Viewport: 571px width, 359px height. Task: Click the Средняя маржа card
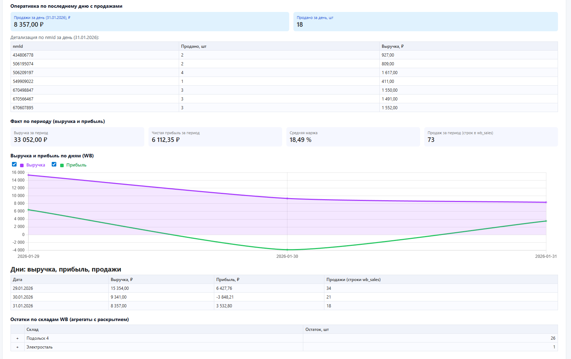(x=353, y=137)
